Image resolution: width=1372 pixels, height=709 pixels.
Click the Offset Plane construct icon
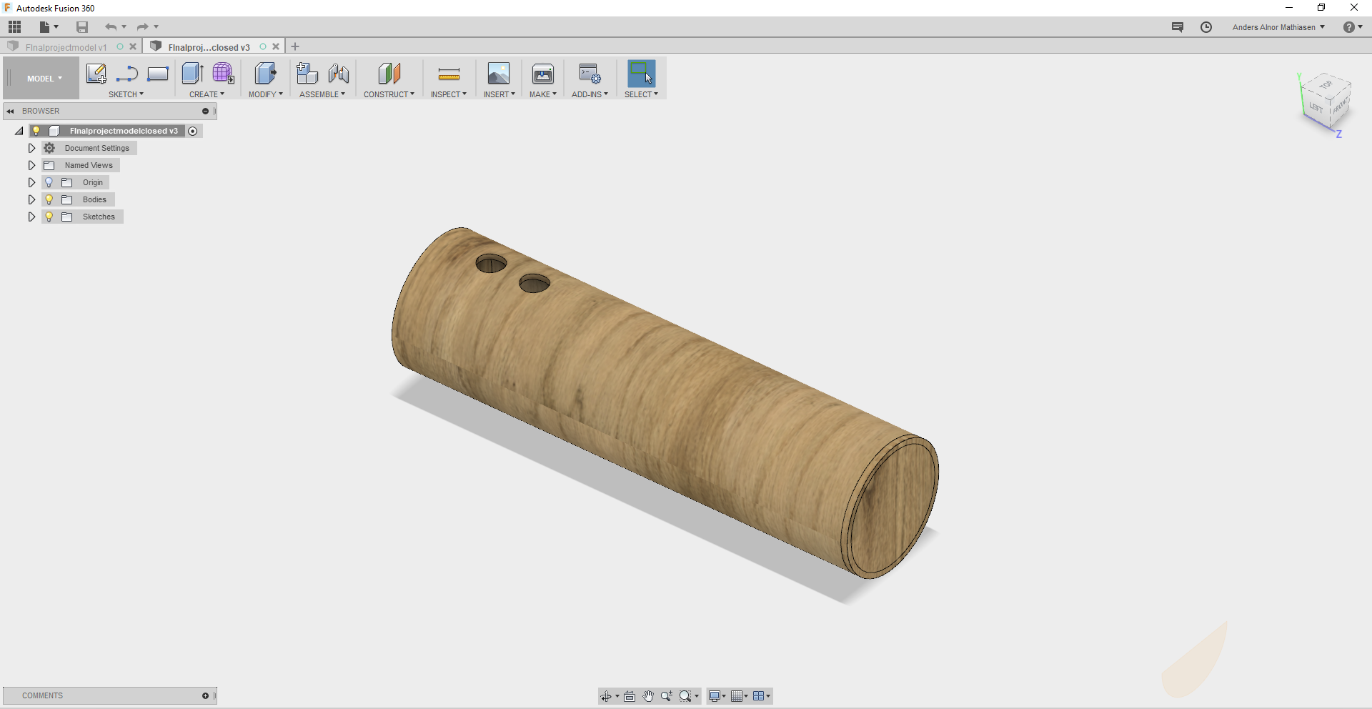tap(389, 74)
